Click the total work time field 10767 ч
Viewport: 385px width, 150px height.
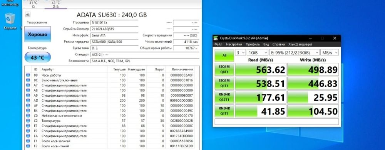tap(186, 48)
